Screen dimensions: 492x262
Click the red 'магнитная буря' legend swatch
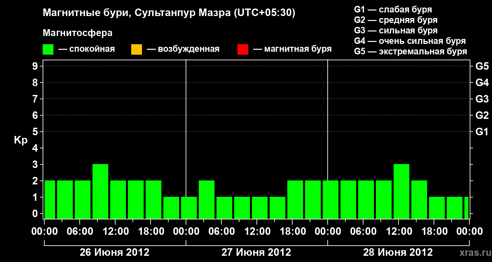(x=243, y=49)
